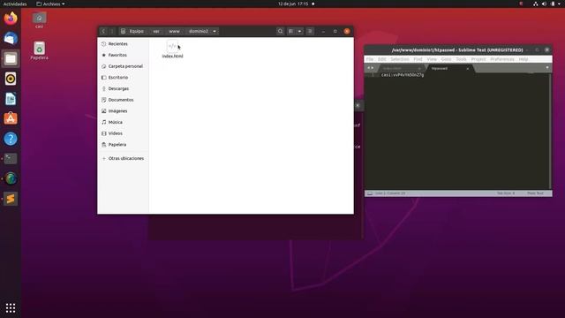Open Archivos app menu in top bar
This screenshot has height=318, width=565.
point(50,4)
